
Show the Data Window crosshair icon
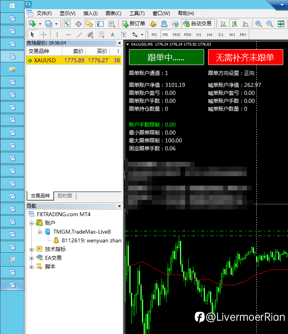(78, 24)
